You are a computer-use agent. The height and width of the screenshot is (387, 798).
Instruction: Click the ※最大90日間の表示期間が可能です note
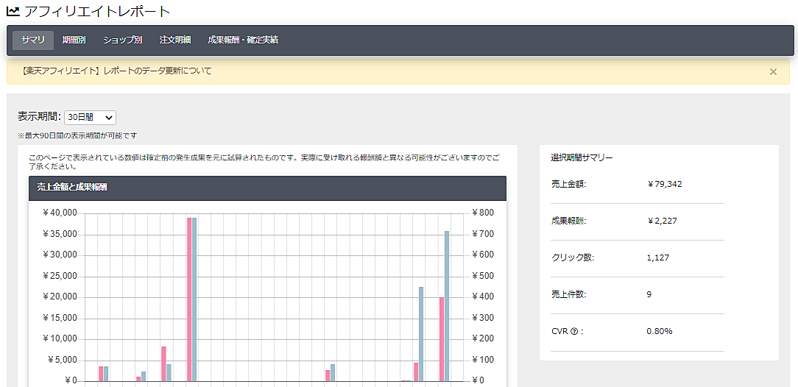[x=77, y=136]
